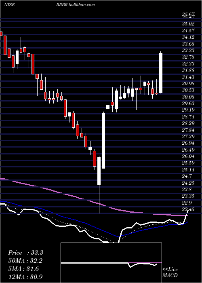This screenshot has width=202, height=283.
Task: Click the 12MA : 30.9 readout
Action: click(x=25, y=277)
